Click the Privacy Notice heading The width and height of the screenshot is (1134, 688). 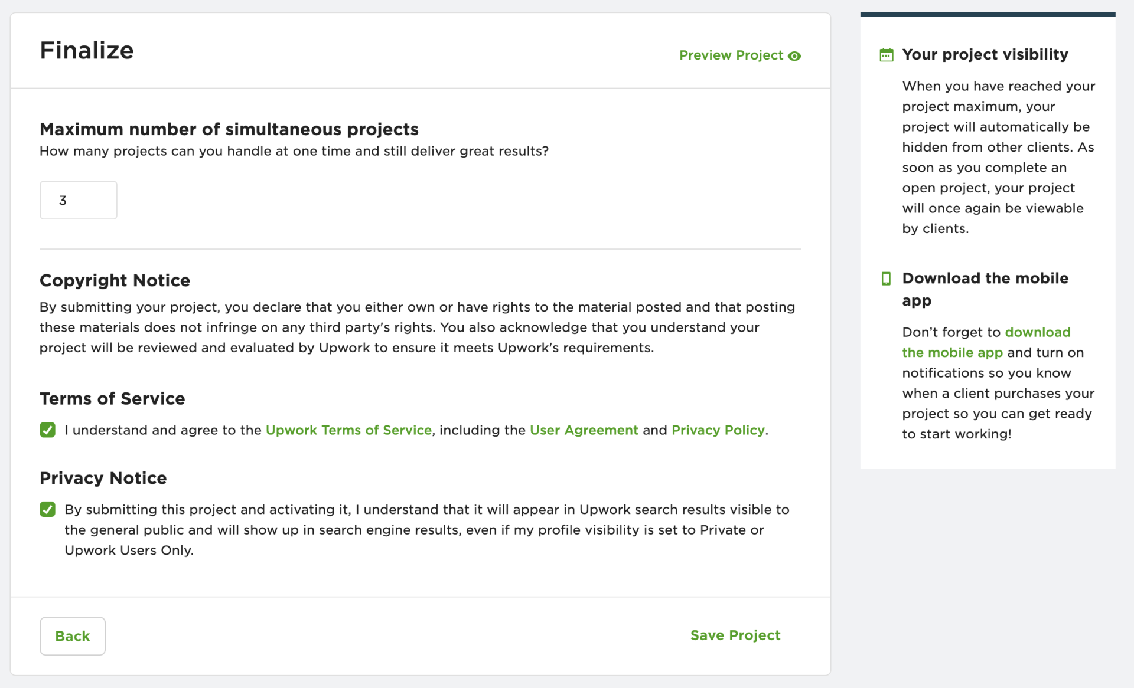(103, 478)
